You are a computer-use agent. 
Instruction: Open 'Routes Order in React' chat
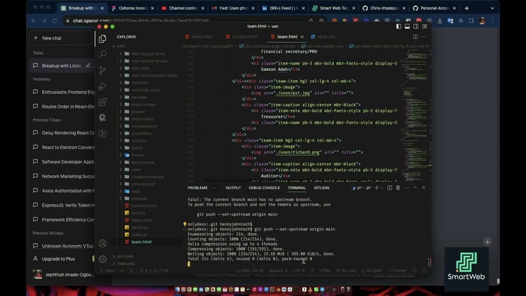(63, 106)
